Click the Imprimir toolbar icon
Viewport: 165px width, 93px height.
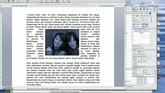(13, 1)
